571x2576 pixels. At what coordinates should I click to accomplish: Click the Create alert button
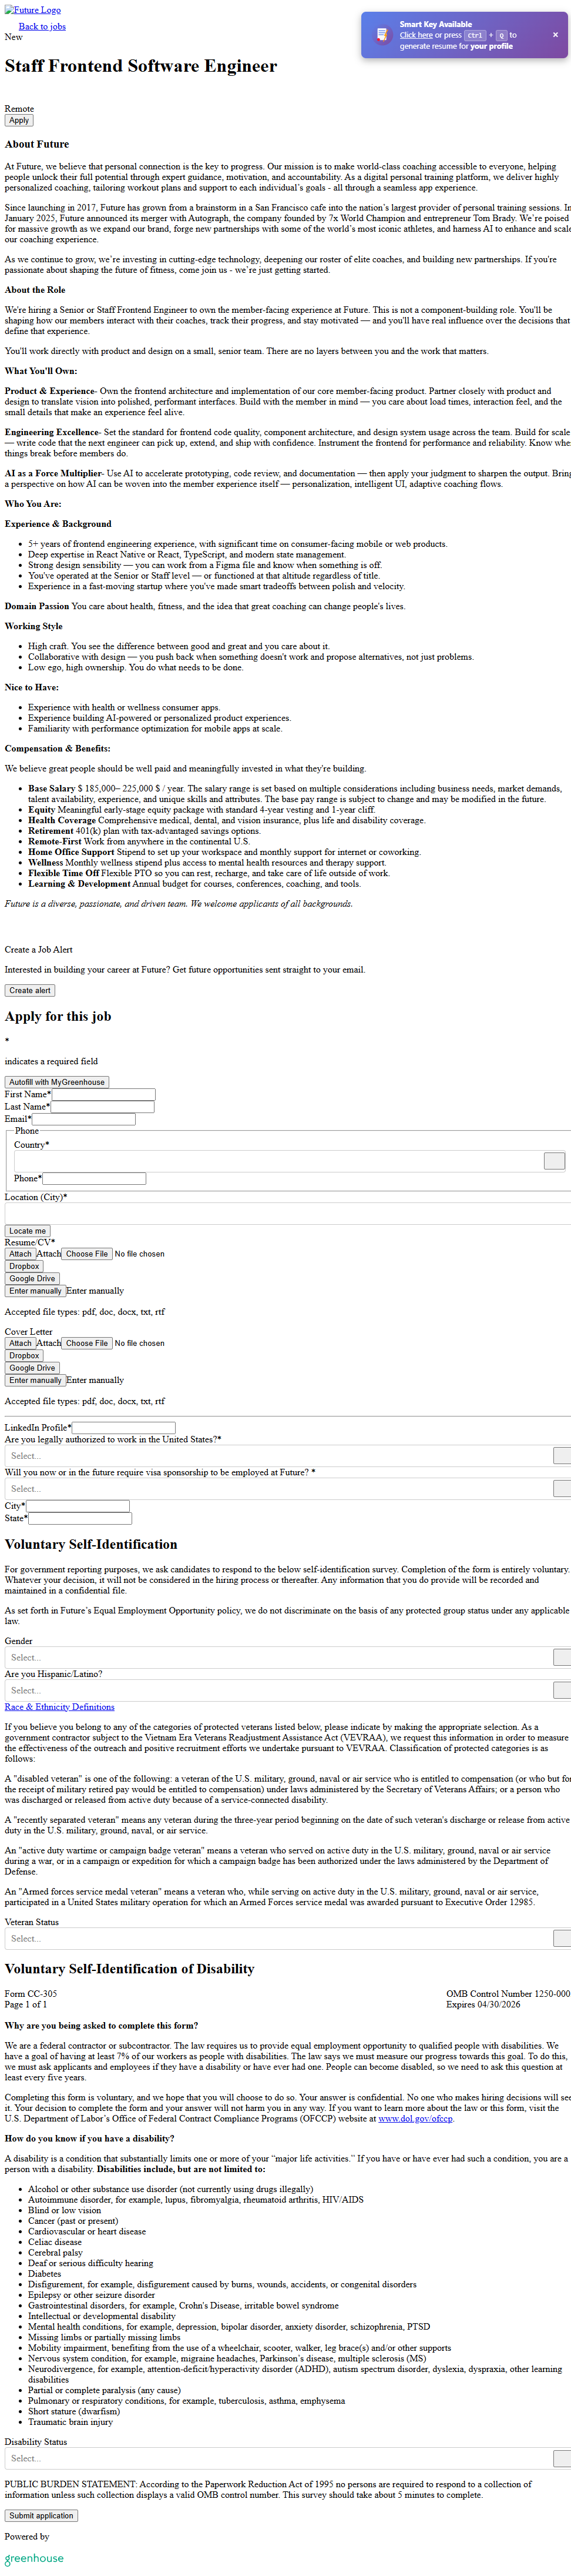pos(30,990)
